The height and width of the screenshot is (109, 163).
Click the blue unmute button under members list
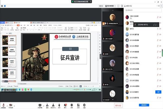coord(144,105)
